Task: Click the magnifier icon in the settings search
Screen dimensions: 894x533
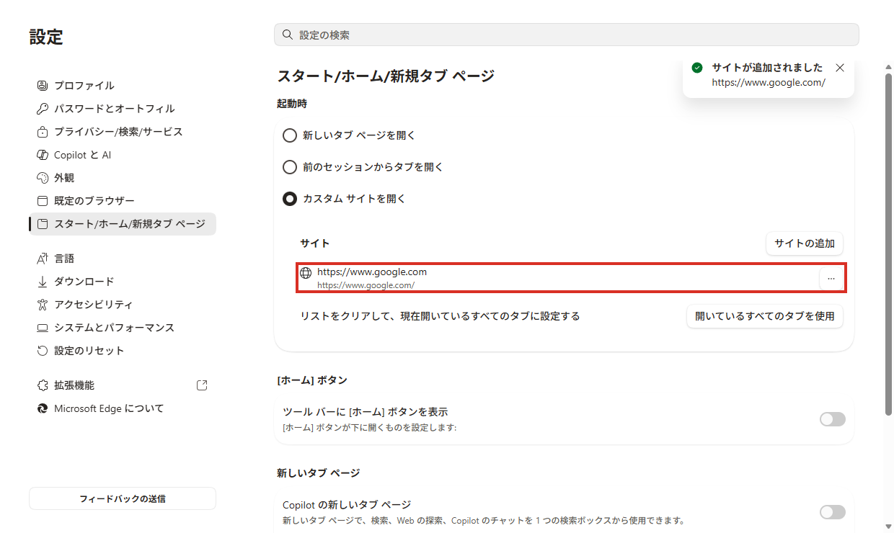Action: point(287,35)
